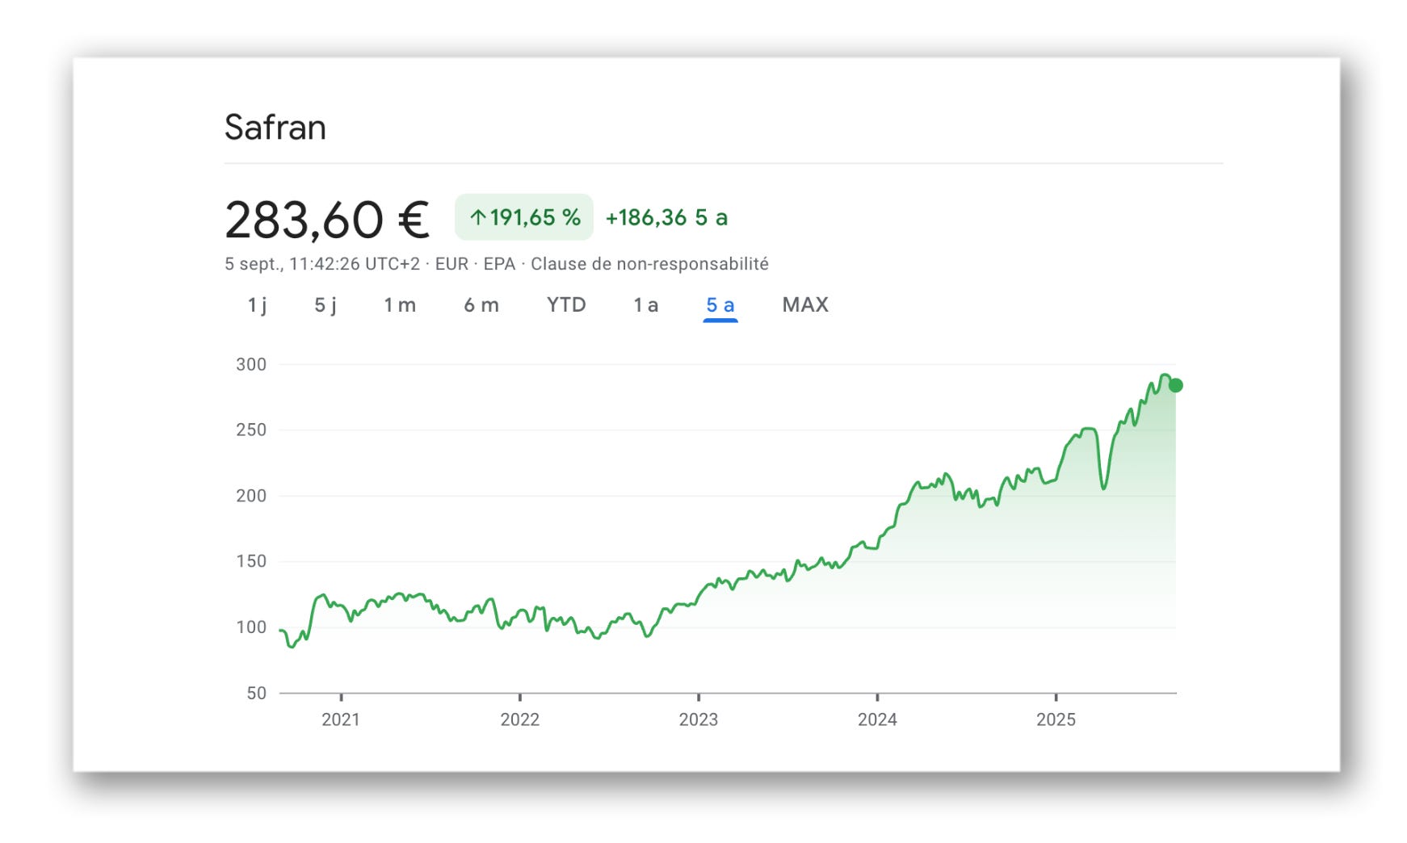This screenshot has width=1407, height=843.
Task: Select the 1 a time range
Action: click(645, 305)
